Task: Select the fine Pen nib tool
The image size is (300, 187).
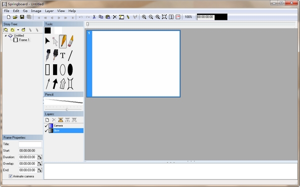Action: (48, 55)
